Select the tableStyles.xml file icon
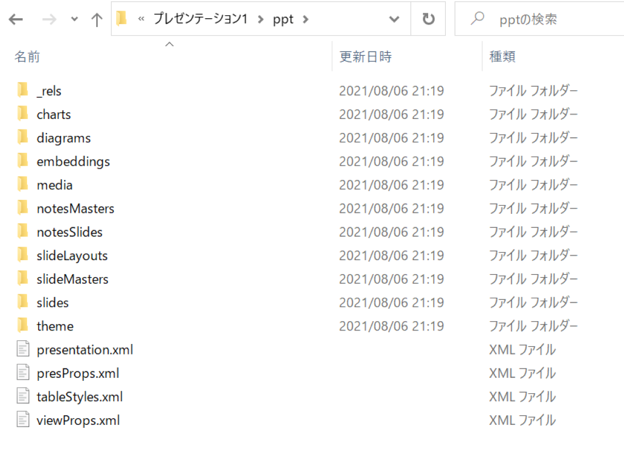Viewport: 624px width, 450px height. point(22,396)
